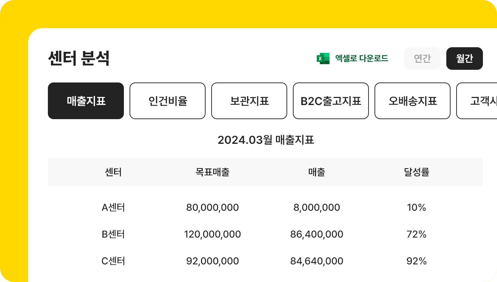Click the 92% achievement rate cell
The width and height of the screenshot is (497, 282).
(417, 261)
